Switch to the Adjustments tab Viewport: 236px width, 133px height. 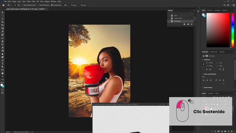click(x=214, y=52)
